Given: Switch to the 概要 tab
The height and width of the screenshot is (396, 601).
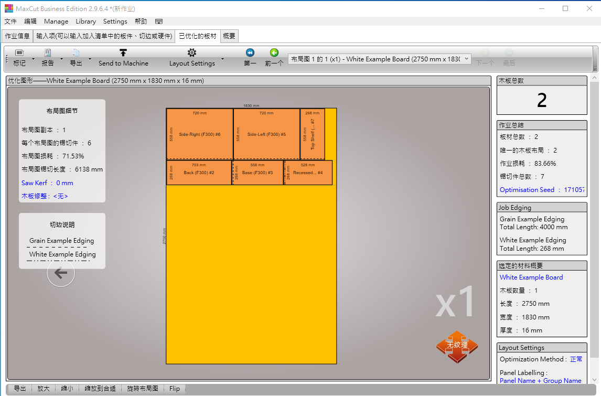Looking at the screenshot, I should click(x=229, y=36).
